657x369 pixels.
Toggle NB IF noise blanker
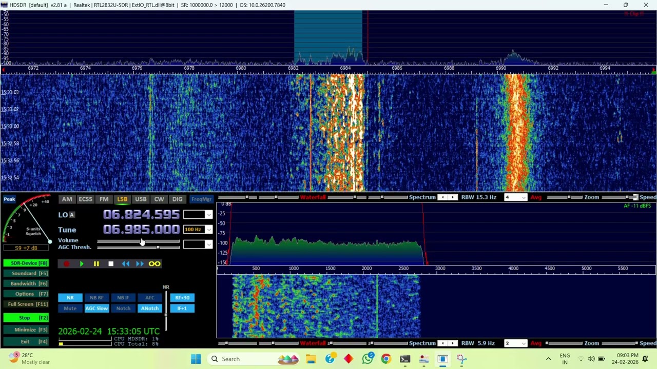click(x=123, y=298)
